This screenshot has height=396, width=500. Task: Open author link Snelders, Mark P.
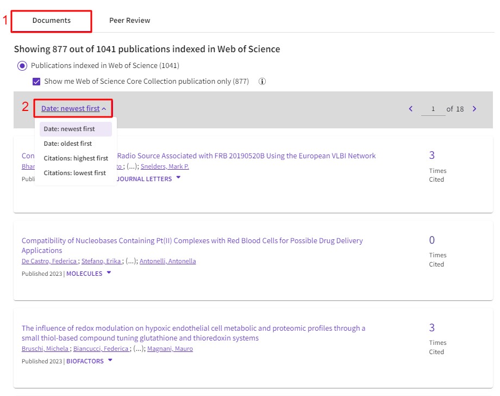pos(165,166)
